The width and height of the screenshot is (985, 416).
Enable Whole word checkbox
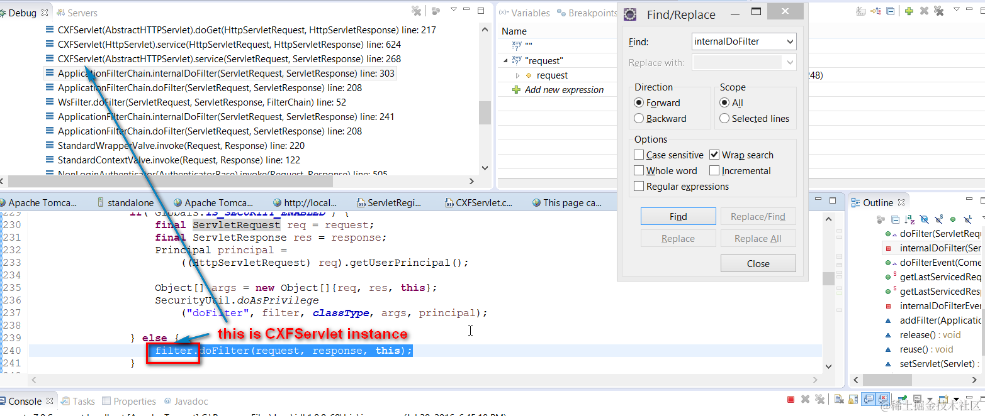pyautogui.click(x=639, y=171)
